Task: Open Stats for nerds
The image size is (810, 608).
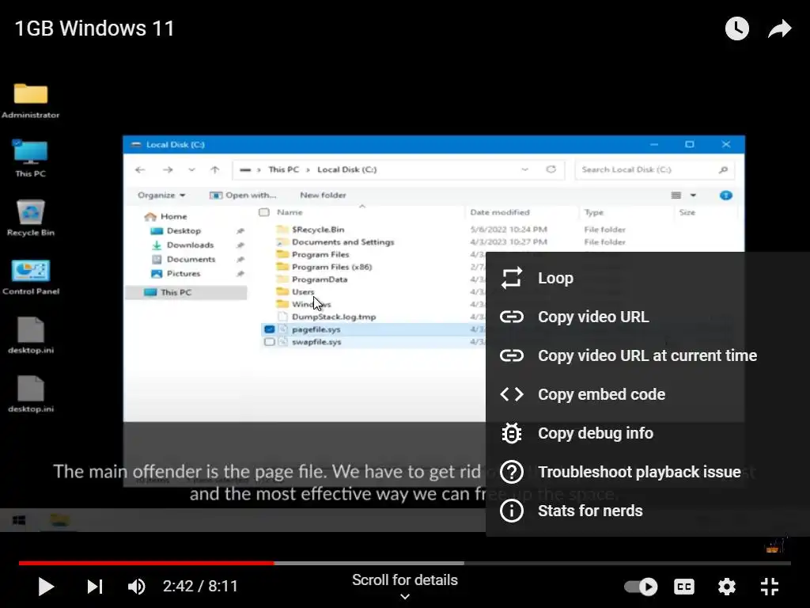Action: point(648,511)
